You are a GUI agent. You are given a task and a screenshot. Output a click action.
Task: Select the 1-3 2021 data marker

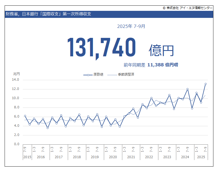tap(124, 116)
